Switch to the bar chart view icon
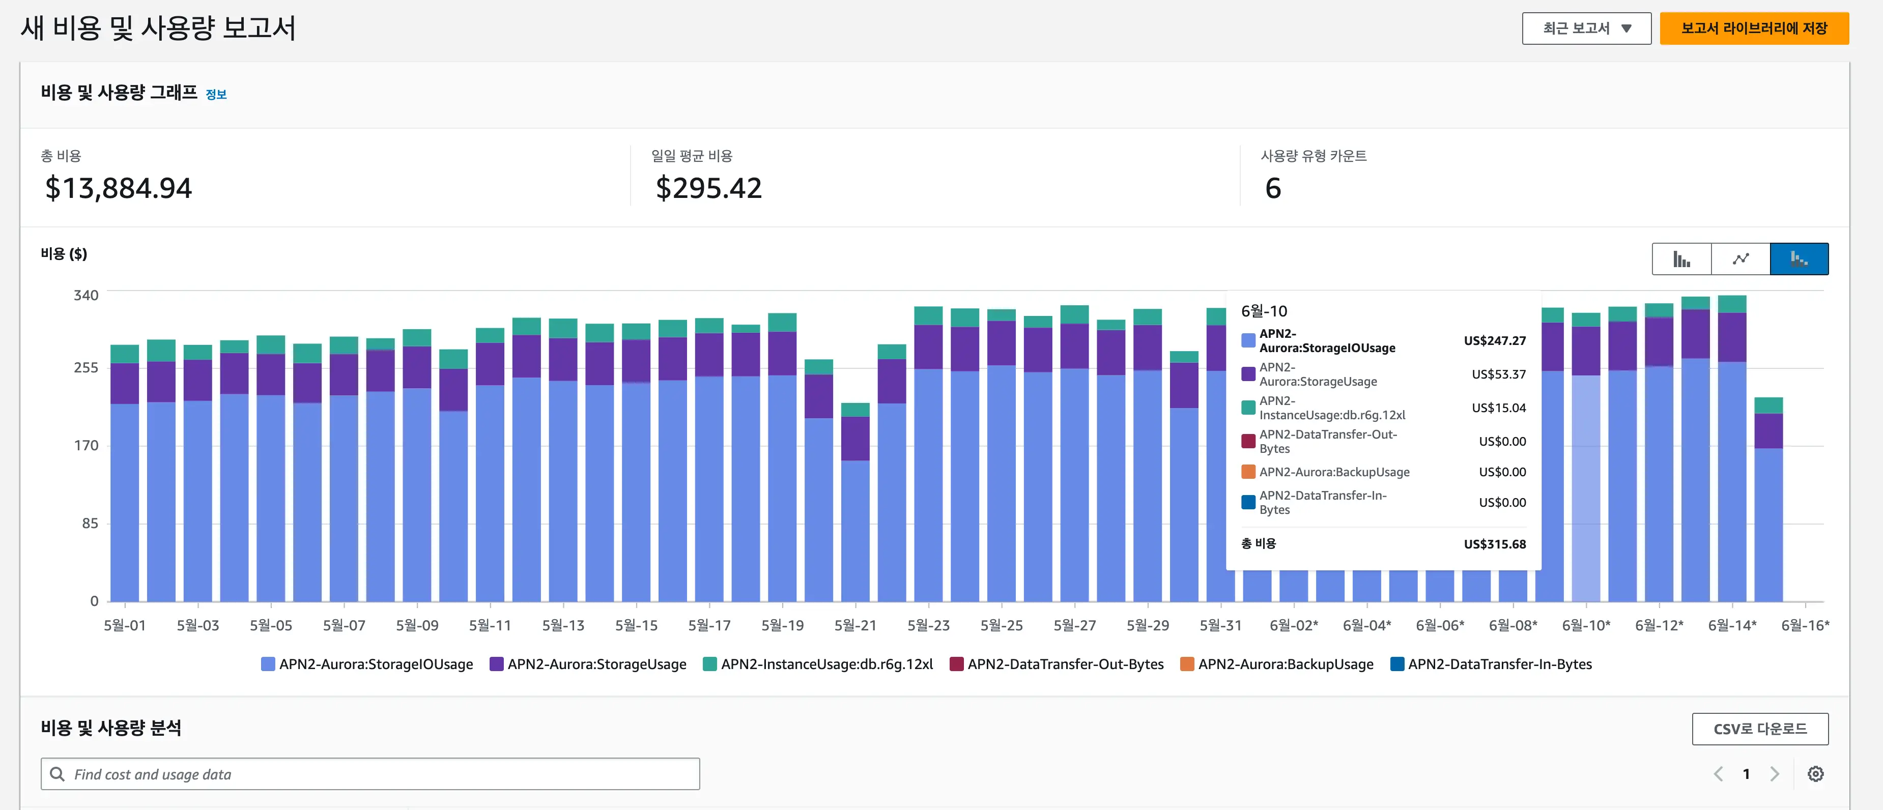 point(1681,259)
